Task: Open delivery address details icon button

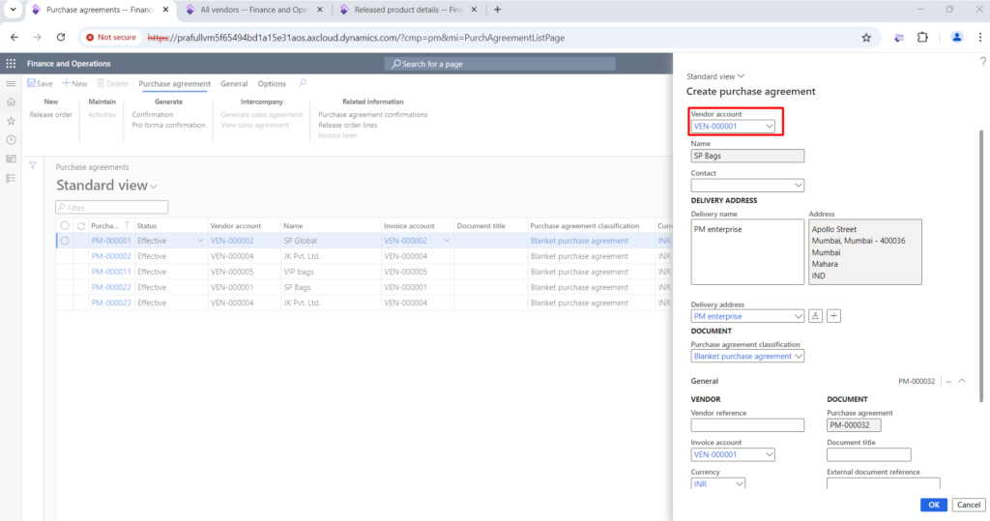Action: click(x=816, y=316)
